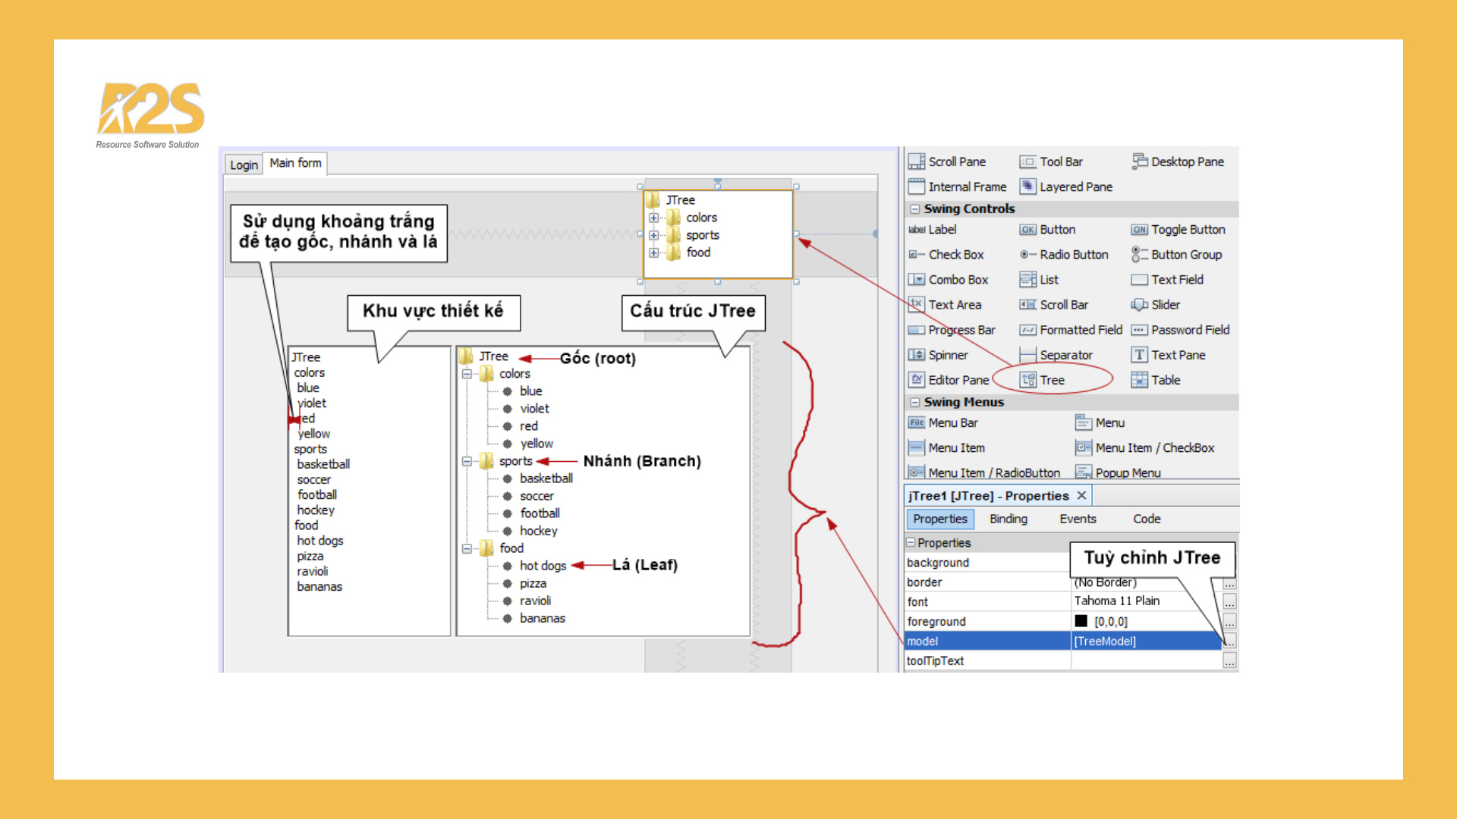Choose the Text Area palette component
1457x819 pixels.
click(x=954, y=305)
